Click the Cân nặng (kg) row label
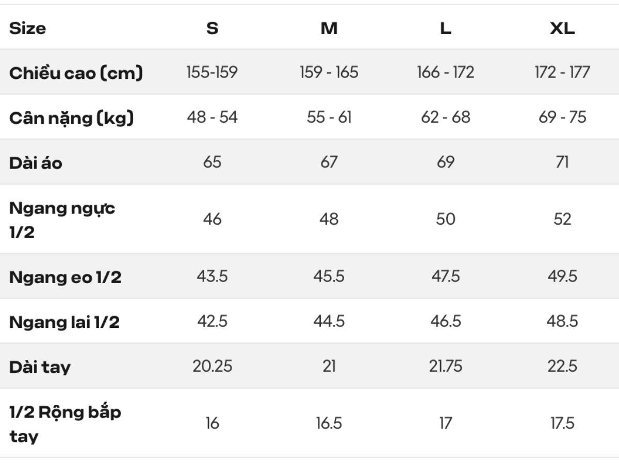 point(71,118)
